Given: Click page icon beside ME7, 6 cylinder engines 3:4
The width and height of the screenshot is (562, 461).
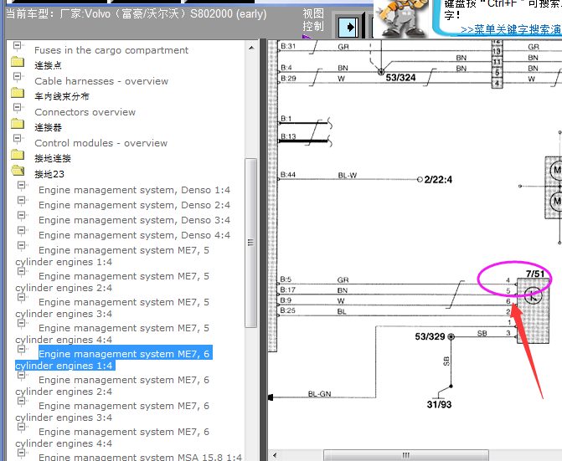Looking at the screenshot, I should click(x=23, y=402).
